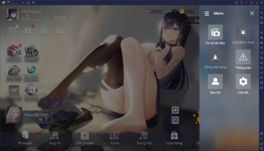Open BlueStacks multi-instance tabs icon

pos(33,3)
